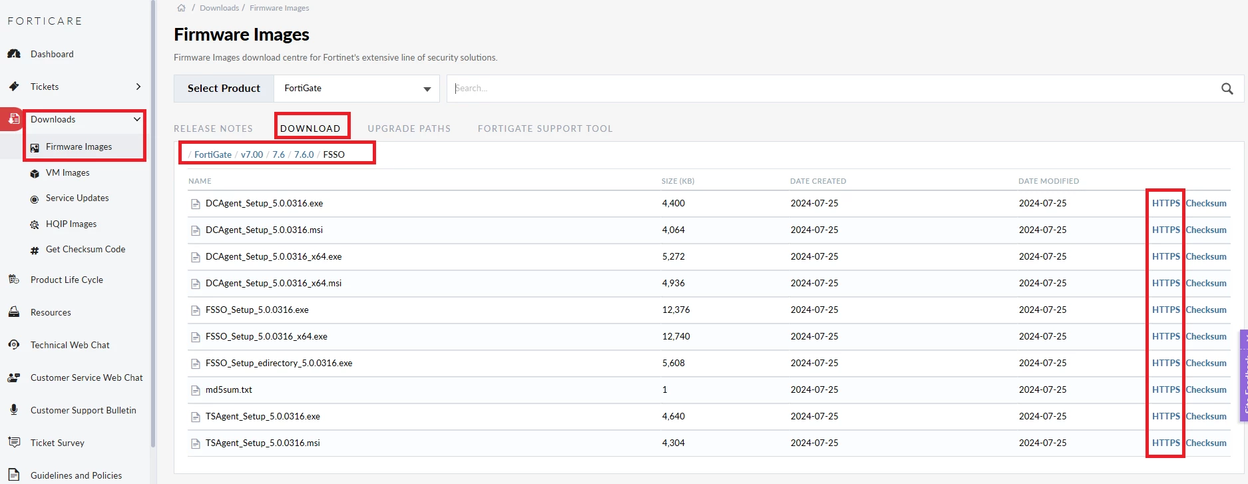The width and height of the screenshot is (1248, 484).
Task: Click file name FSSO_Setup_5.0.0316.exe
Action: pos(257,310)
